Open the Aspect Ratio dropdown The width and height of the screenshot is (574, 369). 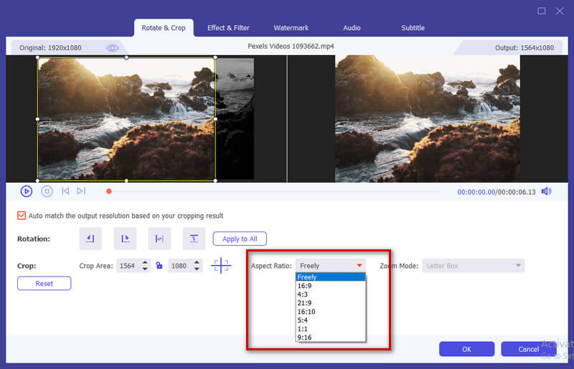[331, 266]
